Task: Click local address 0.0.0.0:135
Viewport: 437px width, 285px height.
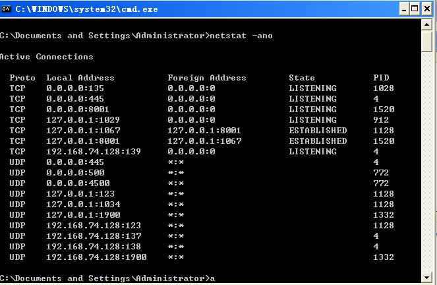Action: (75, 88)
